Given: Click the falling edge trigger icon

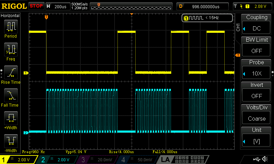Looking at the screenshot, I should (x=241, y=6).
